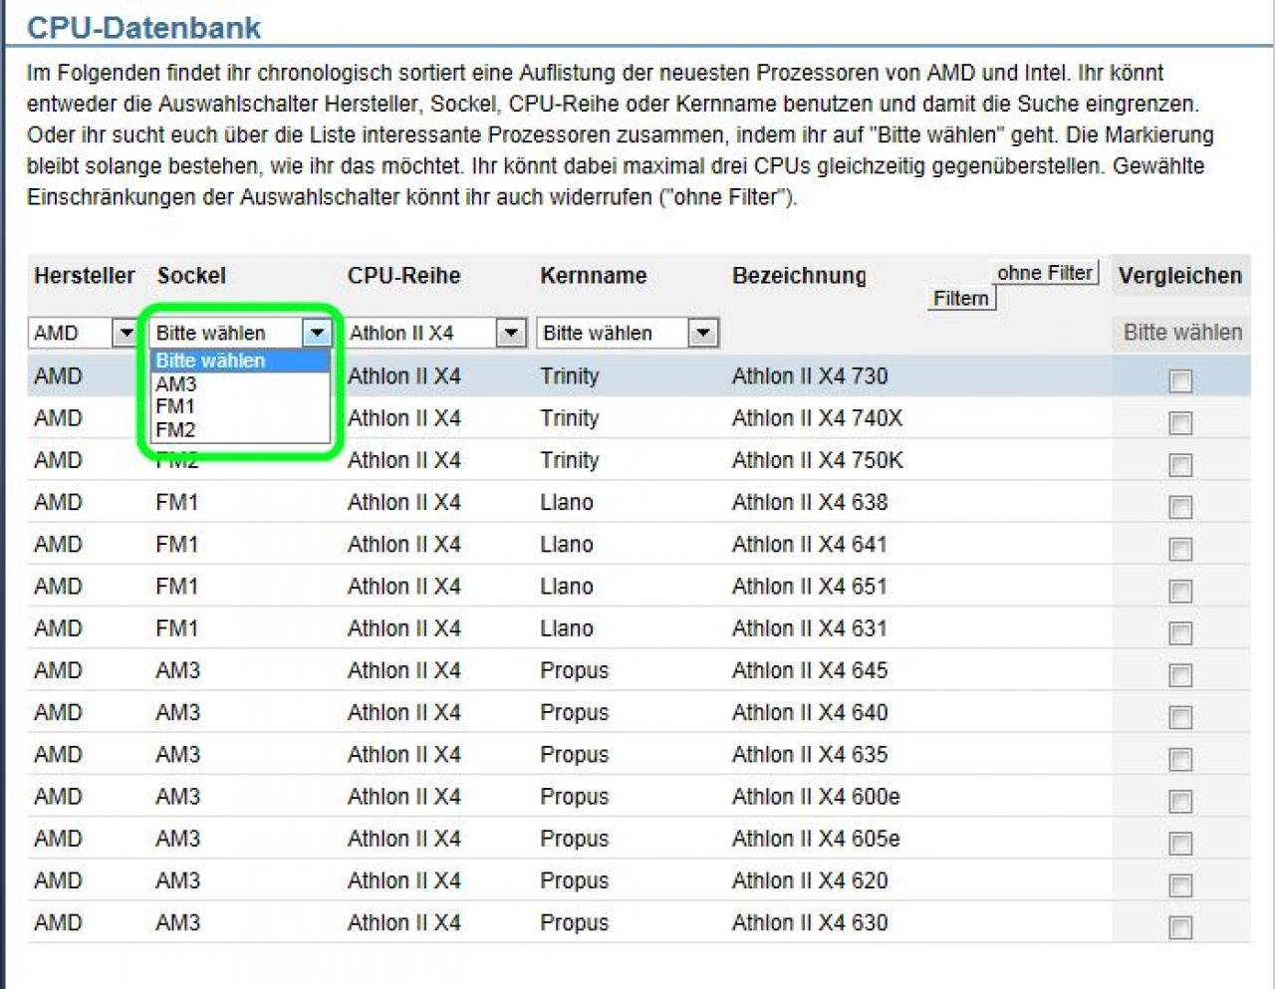The width and height of the screenshot is (1275, 989).
Task: Tick the checkbox for Athlon II X4 630
Action: pyautogui.click(x=1180, y=927)
